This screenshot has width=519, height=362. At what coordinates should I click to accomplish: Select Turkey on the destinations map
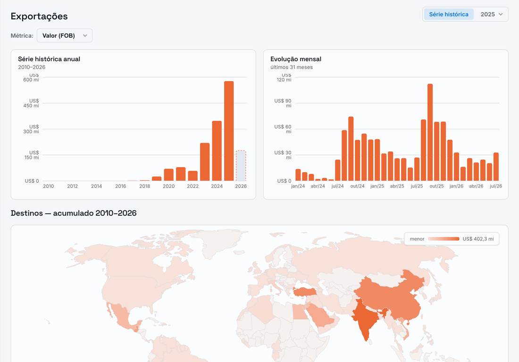304,292
